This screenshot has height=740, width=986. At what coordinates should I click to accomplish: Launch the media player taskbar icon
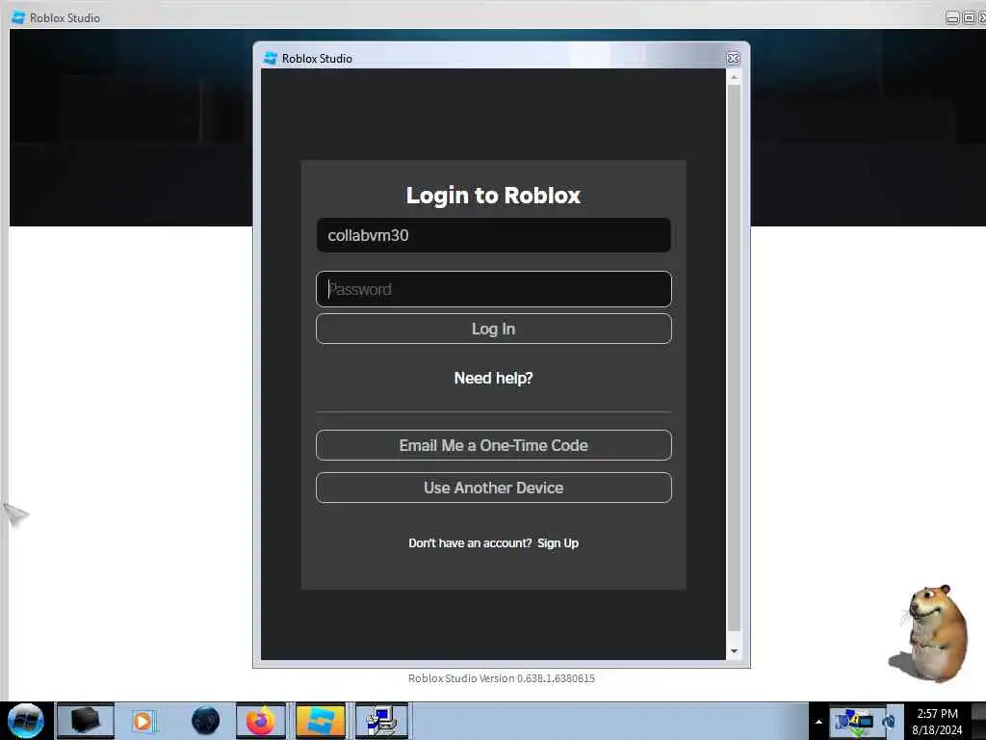tap(143, 721)
